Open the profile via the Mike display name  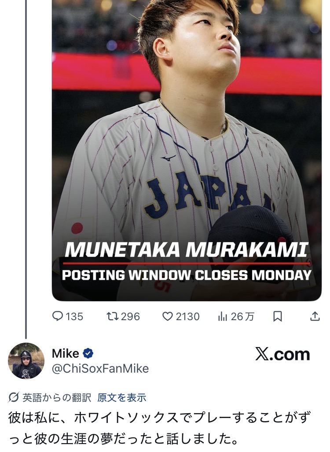[65, 353]
